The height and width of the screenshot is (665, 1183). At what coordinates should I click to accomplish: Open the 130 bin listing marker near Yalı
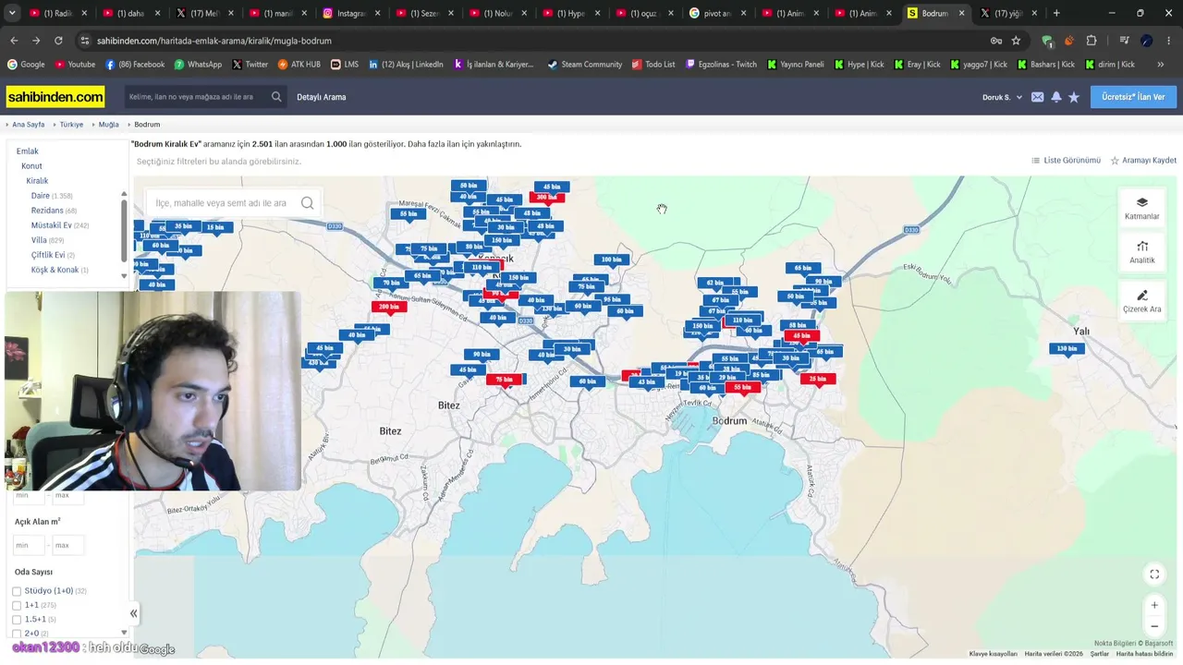coord(1067,349)
